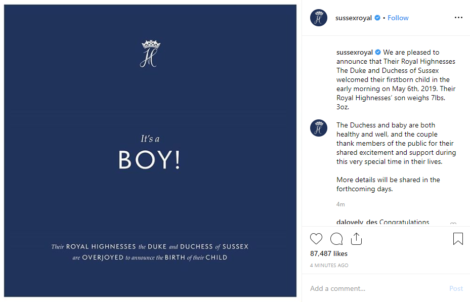Click the royal monogram crest in the image
The width and height of the screenshot is (470, 302).
pos(150,54)
